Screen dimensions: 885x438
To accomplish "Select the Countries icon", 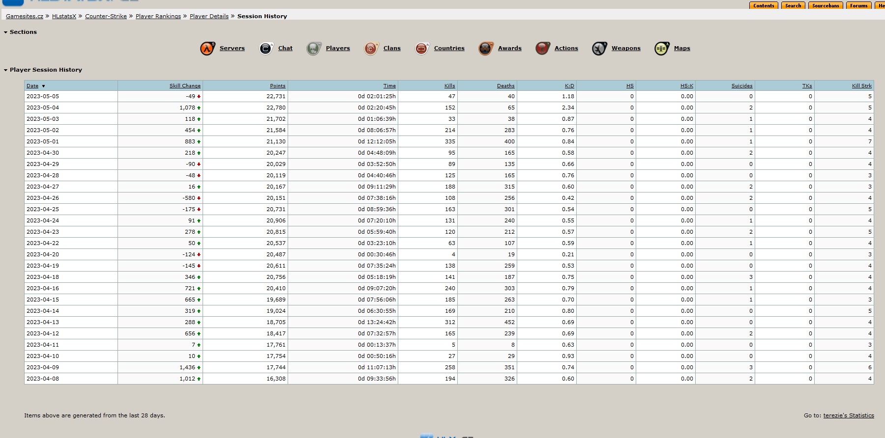I will (x=422, y=49).
